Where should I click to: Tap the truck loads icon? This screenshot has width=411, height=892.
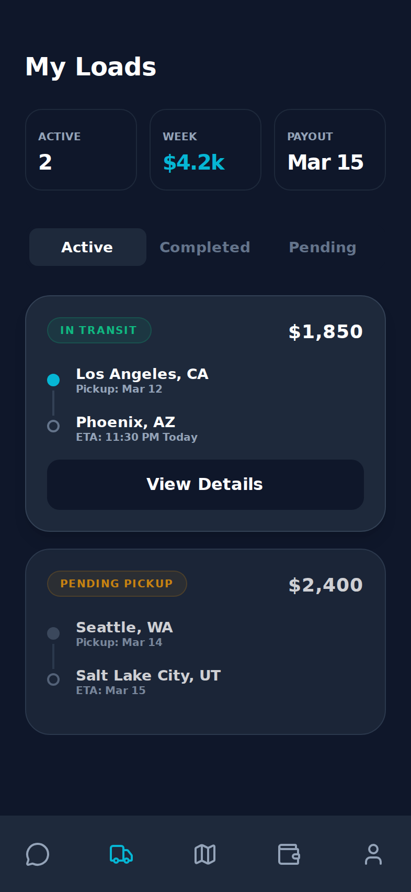121,854
